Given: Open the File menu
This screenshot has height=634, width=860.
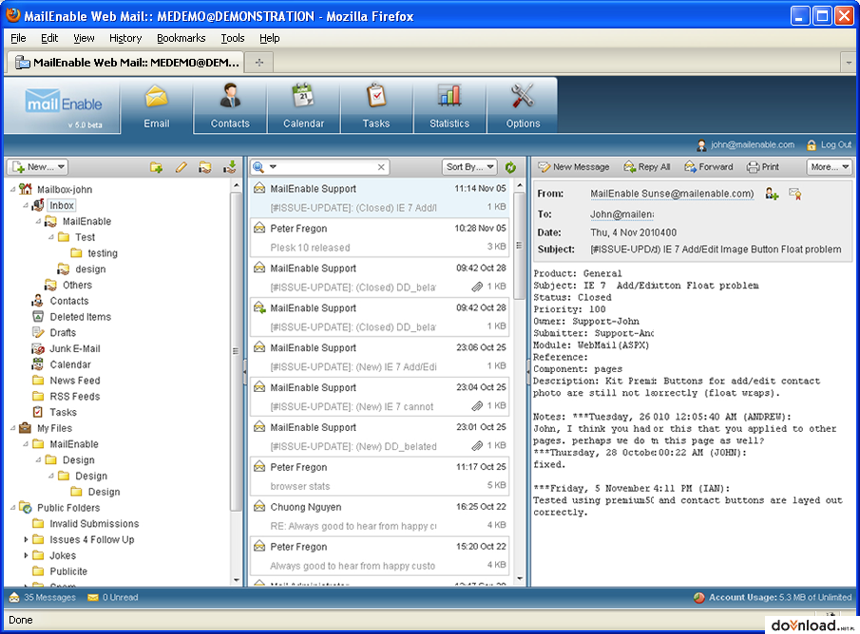Looking at the screenshot, I should pos(18,38).
